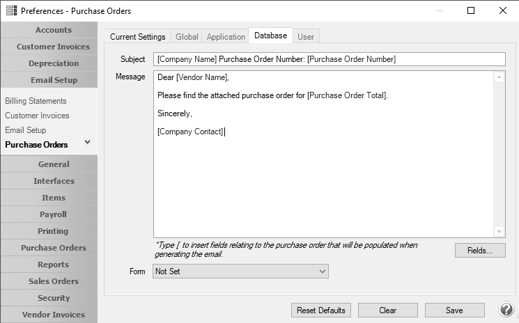Select the Application tab

[226, 36]
